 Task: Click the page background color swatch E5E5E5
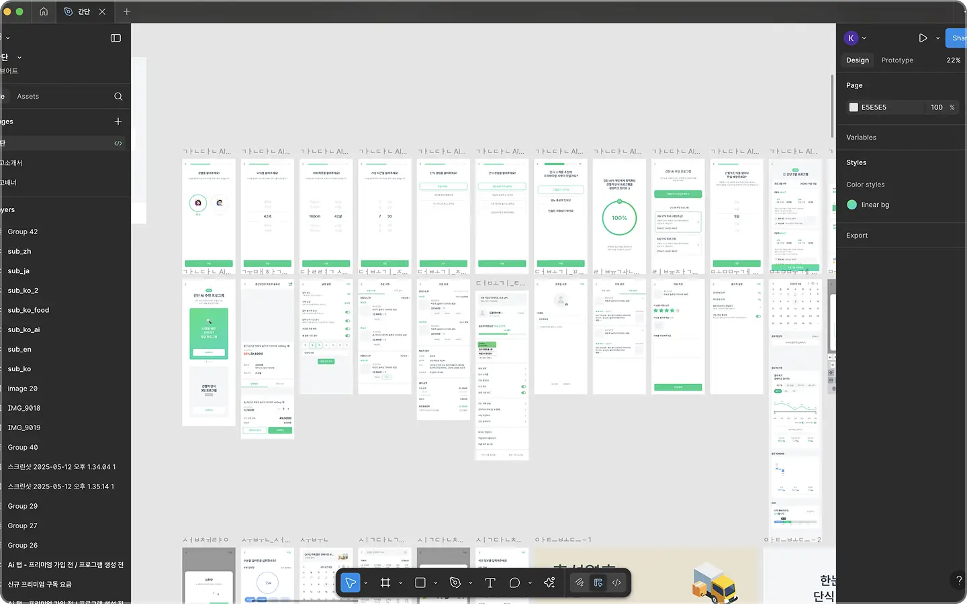point(854,107)
